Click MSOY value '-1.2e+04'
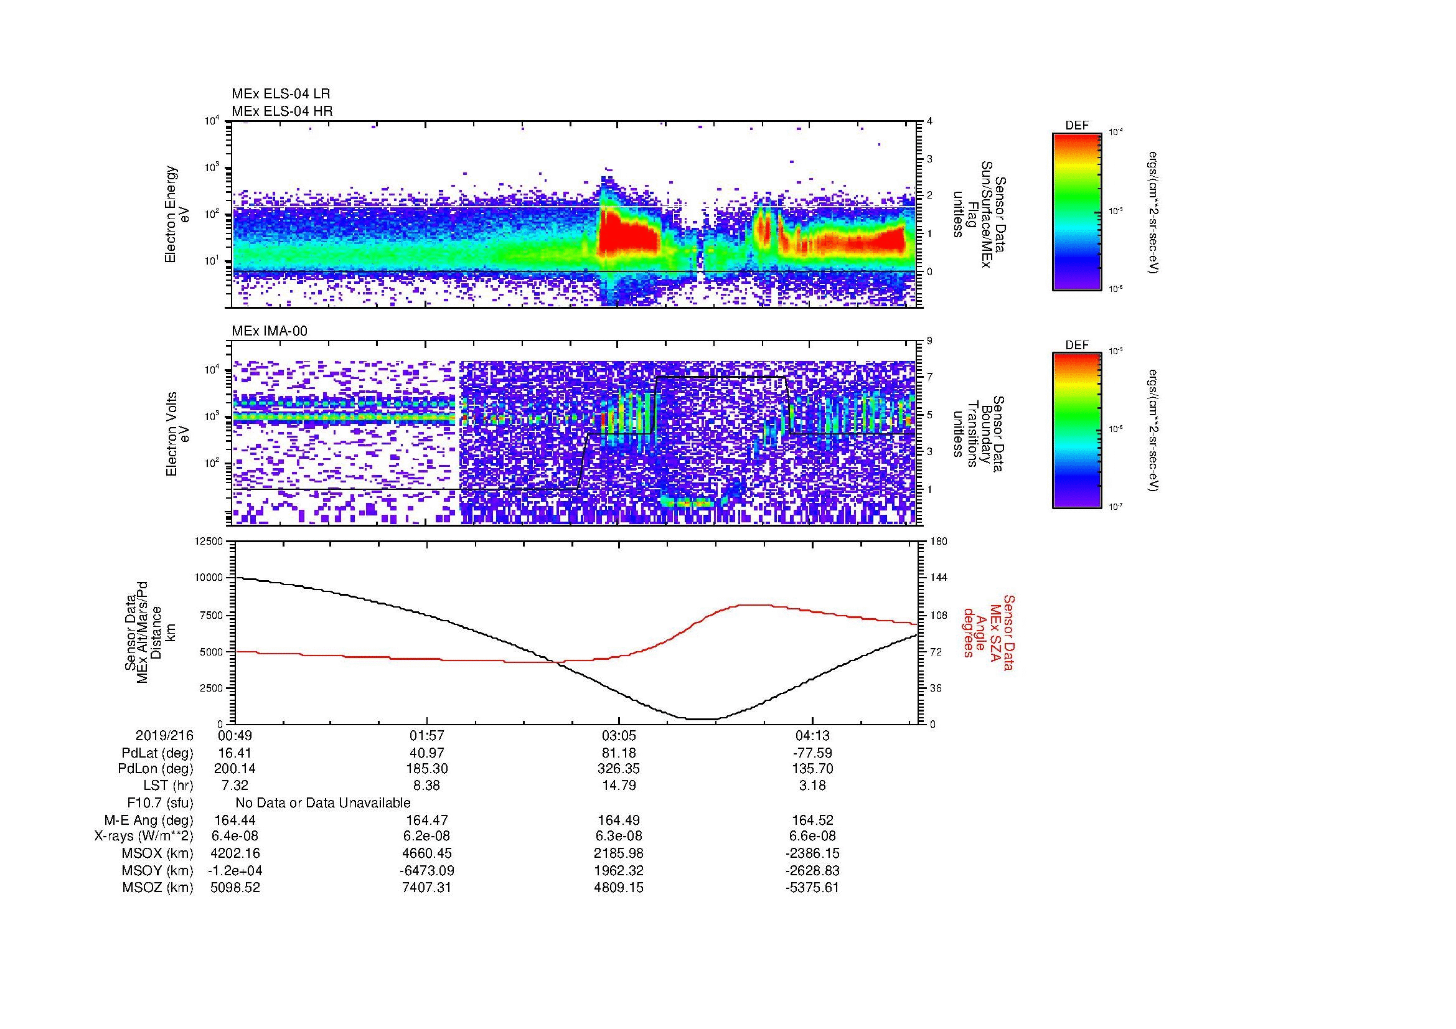Screen dimensions: 1456x1029 click(x=235, y=871)
